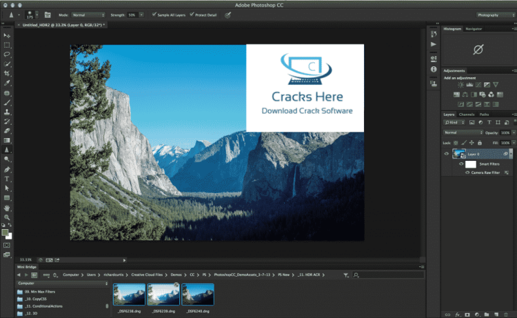Open the Actions panel play icon
The image size is (517, 318).
[x=434, y=44]
